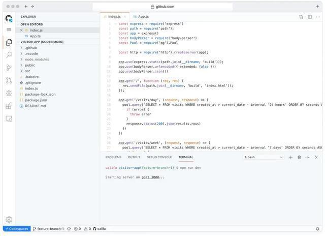Click the sync changes icon in status bar
The width and height of the screenshot is (325, 236).
[x=69, y=229]
